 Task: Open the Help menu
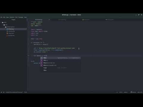click(x=25, y=17)
